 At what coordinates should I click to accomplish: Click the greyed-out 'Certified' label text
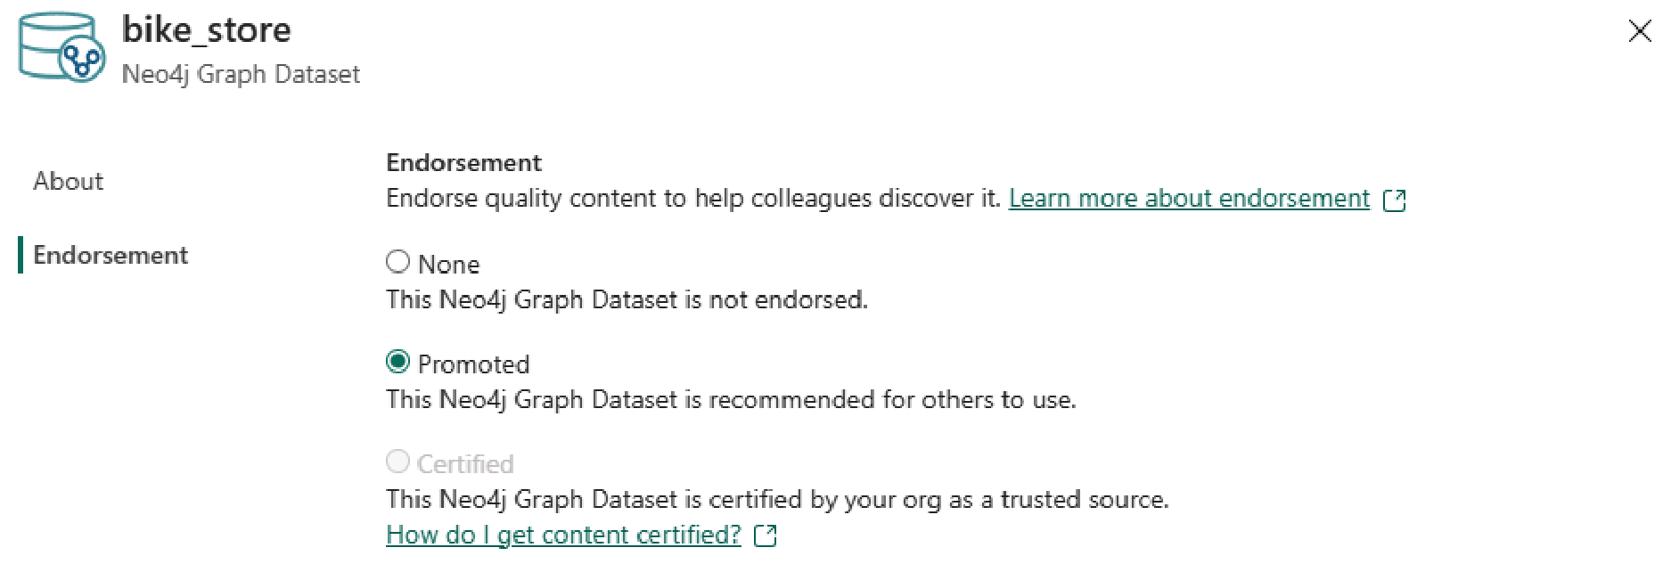pos(465,464)
